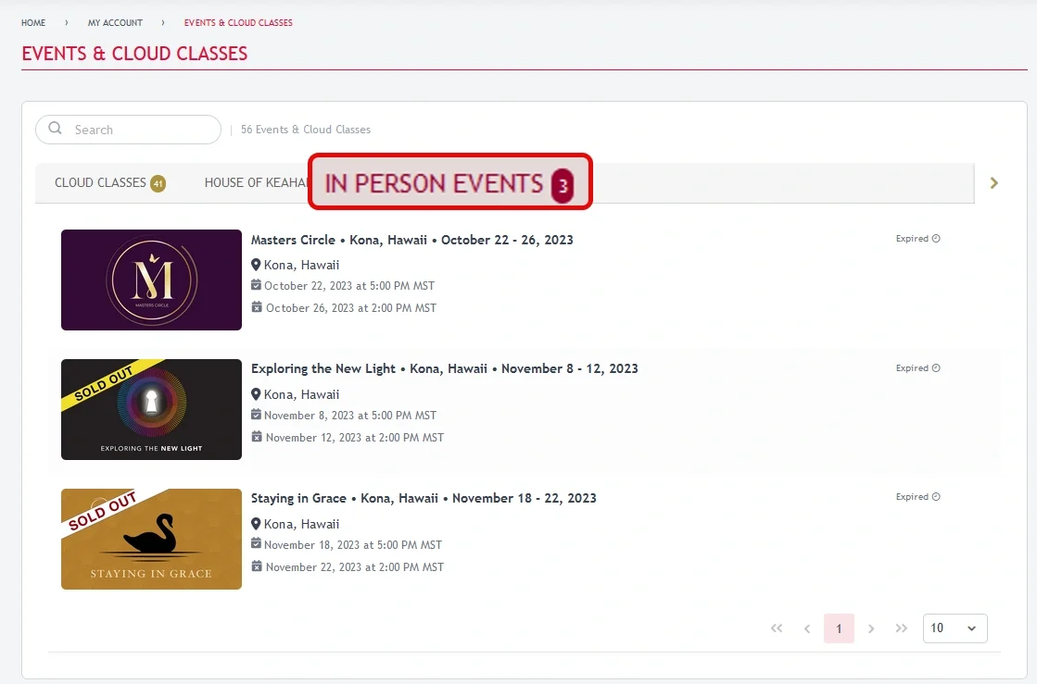Open the items-per-page dropdown showing 10

coord(955,628)
